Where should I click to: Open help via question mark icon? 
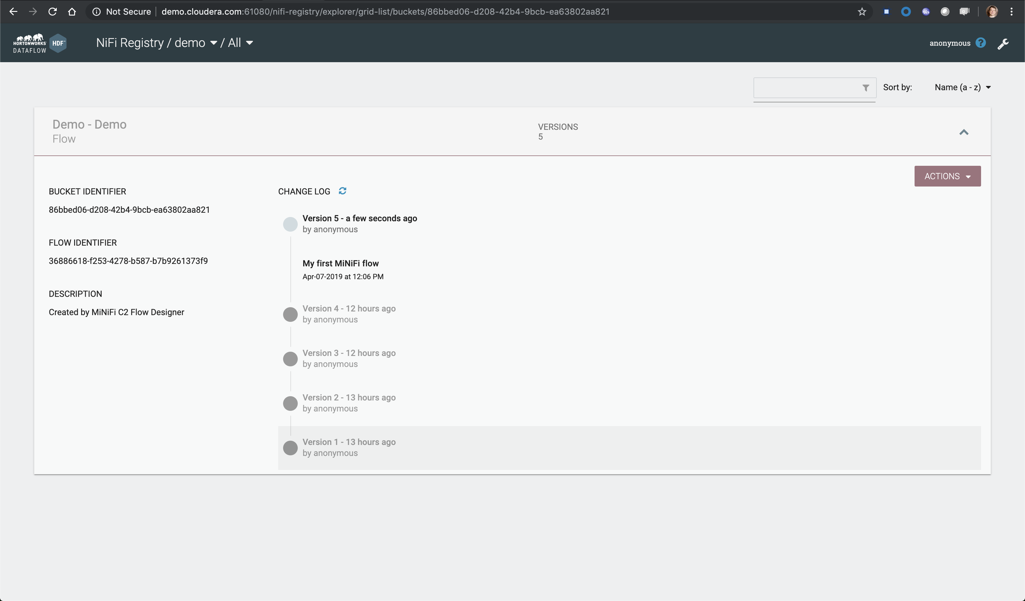(981, 43)
